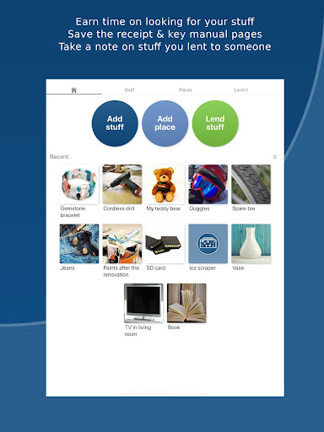Select the My teddy bear thumbnail
This screenshot has height=432, width=324.
(165, 184)
